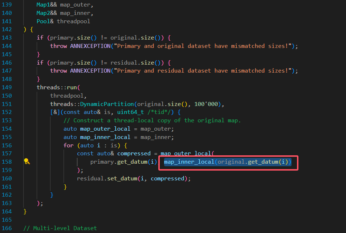
Task: Click Pool& threadpool parameter on line 141
Action: [63, 21]
